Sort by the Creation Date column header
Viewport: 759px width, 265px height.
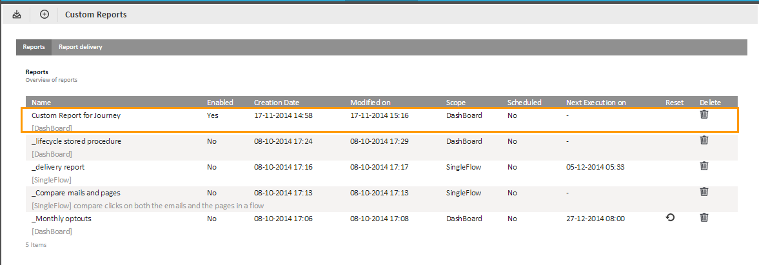[x=276, y=103]
